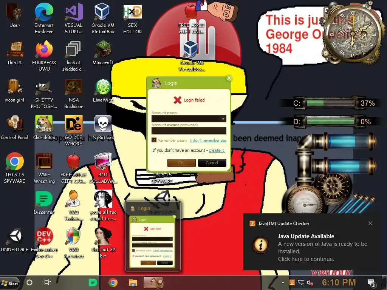Open Oracle VM VirtualBox icon beside SEX EDITOR

click(x=103, y=19)
